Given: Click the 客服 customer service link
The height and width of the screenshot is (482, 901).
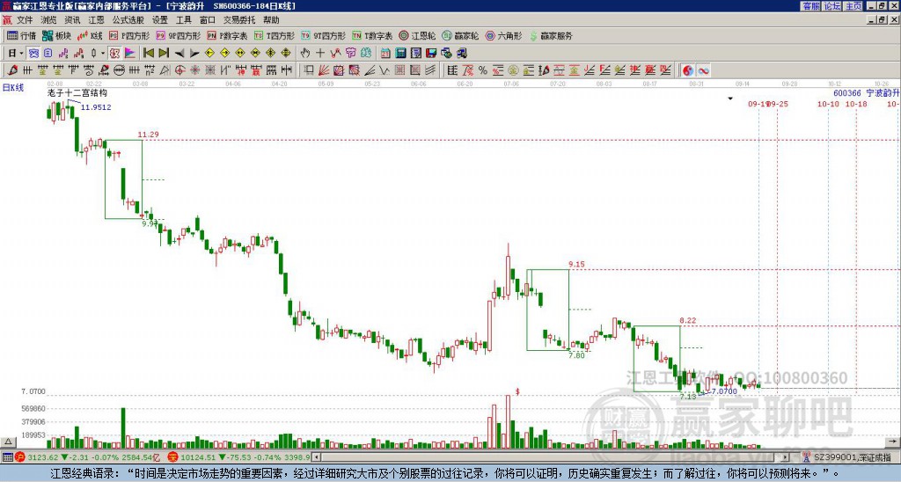Looking at the screenshot, I should (810, 6).
